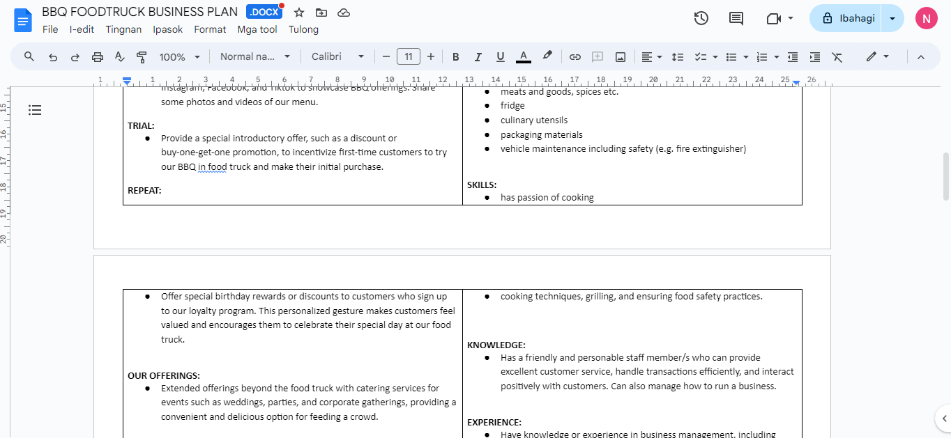
Task: Show comments panel icon
Action: tap(736, 19)
